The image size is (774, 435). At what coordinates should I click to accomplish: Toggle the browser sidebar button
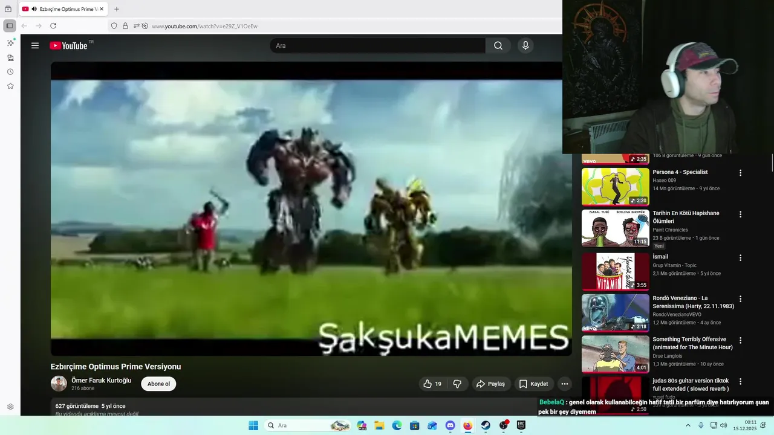pos(10,26)
